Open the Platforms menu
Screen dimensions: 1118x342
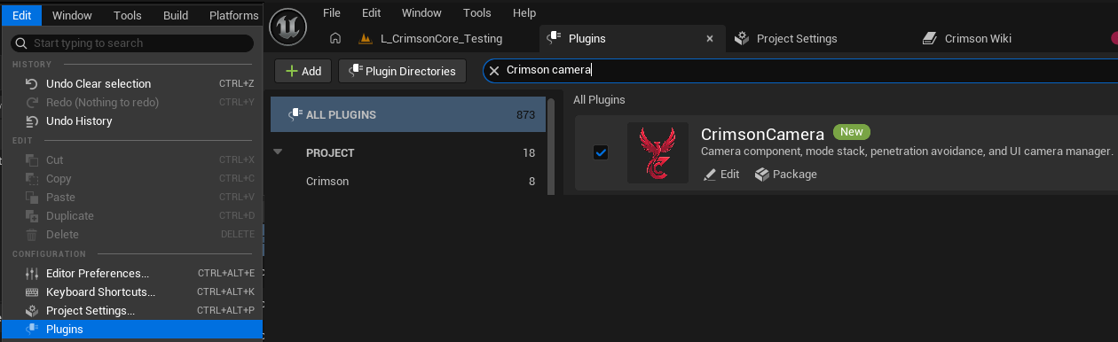(x=234, y=15)
